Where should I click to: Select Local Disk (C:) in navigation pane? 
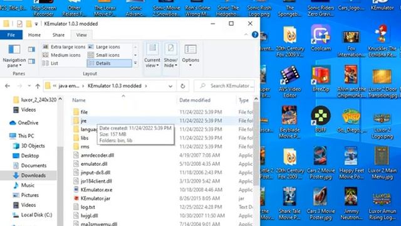click(x=33, y=215)
